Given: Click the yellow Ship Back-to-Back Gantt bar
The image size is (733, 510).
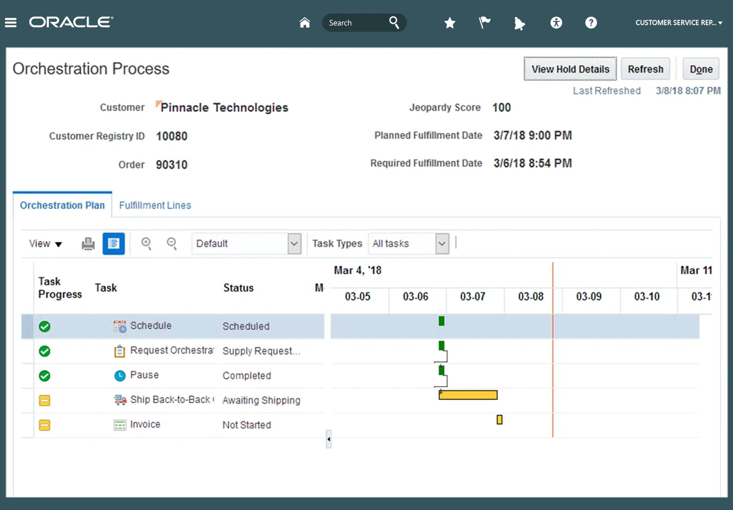Looking at the screenshot, I should point(468,395).
